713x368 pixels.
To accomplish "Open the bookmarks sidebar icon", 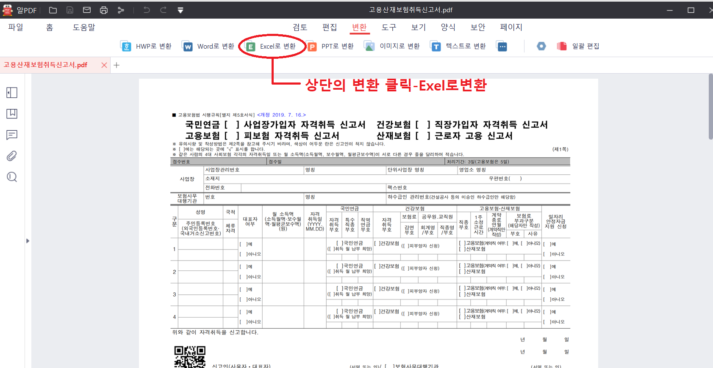I will point(12,113).
